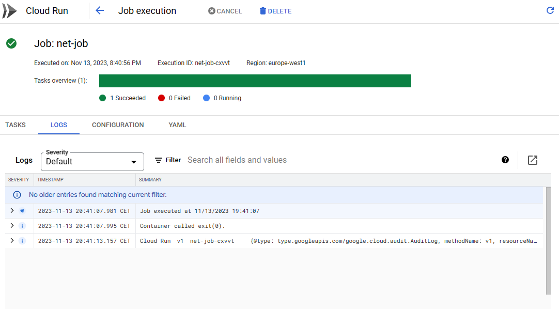Click the green success checkmark icon
Image resolution: width=559 pixels, height=309 pixels.
(11, 43)
